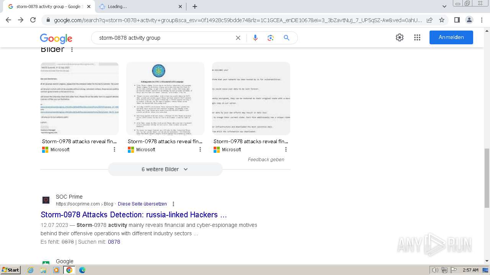
Task: Go back in browser history
Action: 8,20
